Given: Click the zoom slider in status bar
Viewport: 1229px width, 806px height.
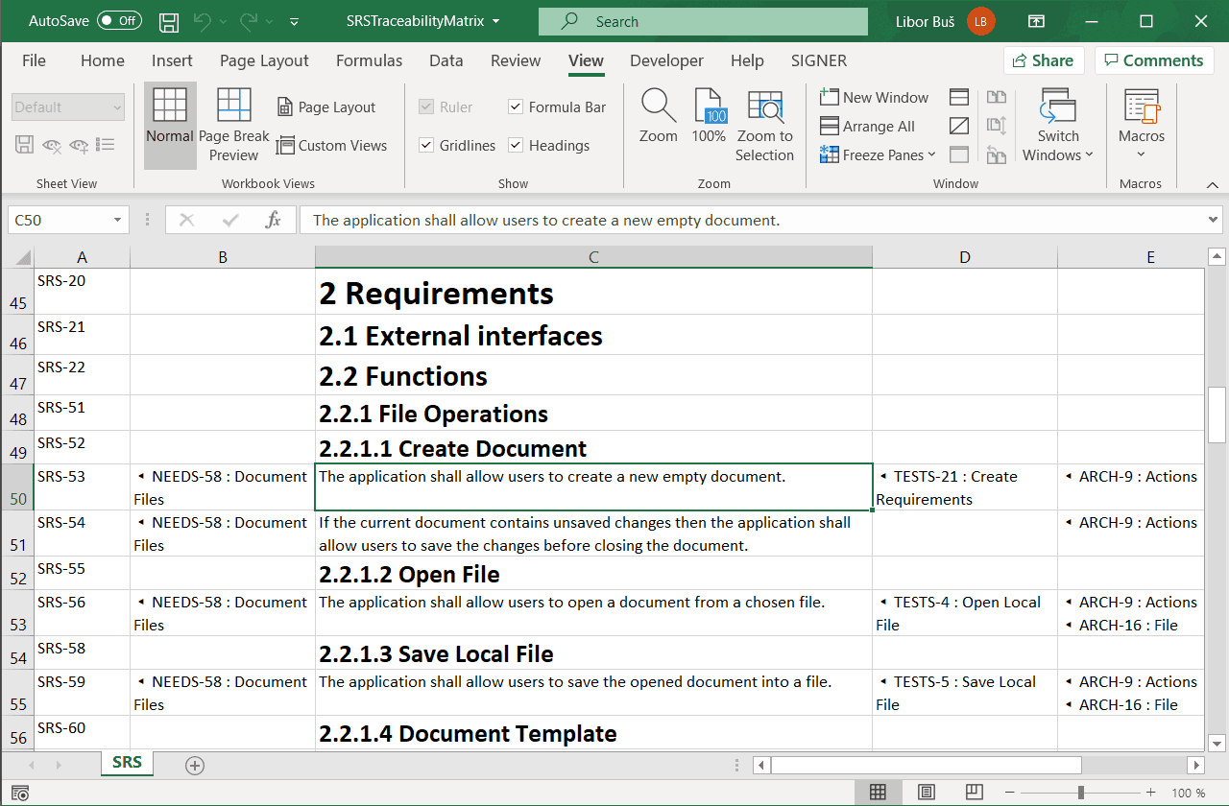Looking at the screenshot, I should coord(1081,793).
